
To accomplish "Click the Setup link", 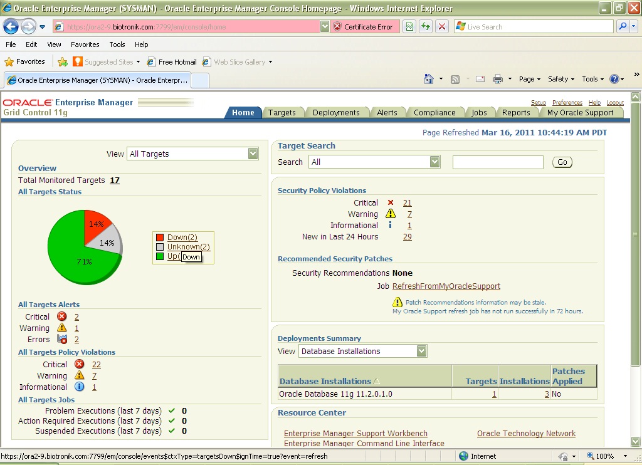I will click(x=539, y=102).
